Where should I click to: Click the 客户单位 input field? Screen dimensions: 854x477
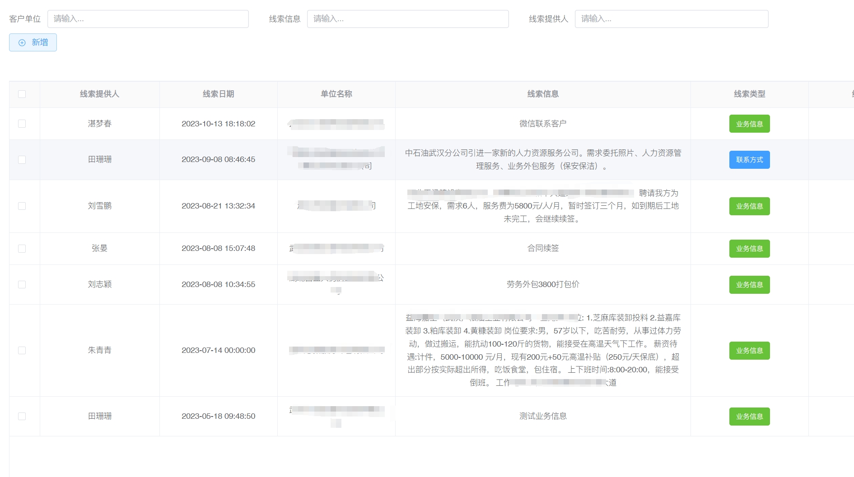148,19
